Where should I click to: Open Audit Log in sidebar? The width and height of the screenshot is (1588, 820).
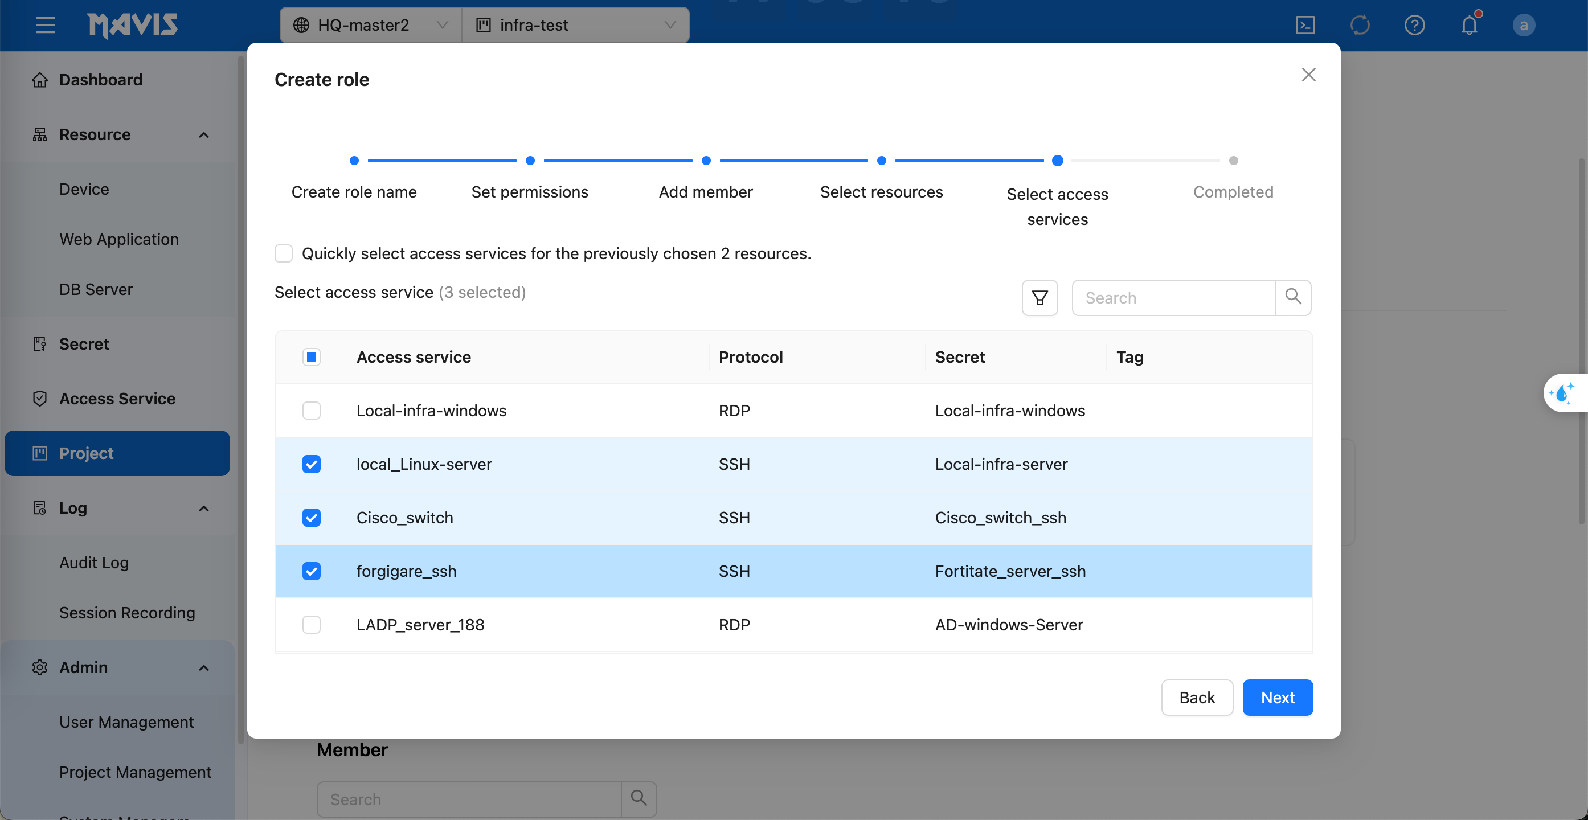94,563
